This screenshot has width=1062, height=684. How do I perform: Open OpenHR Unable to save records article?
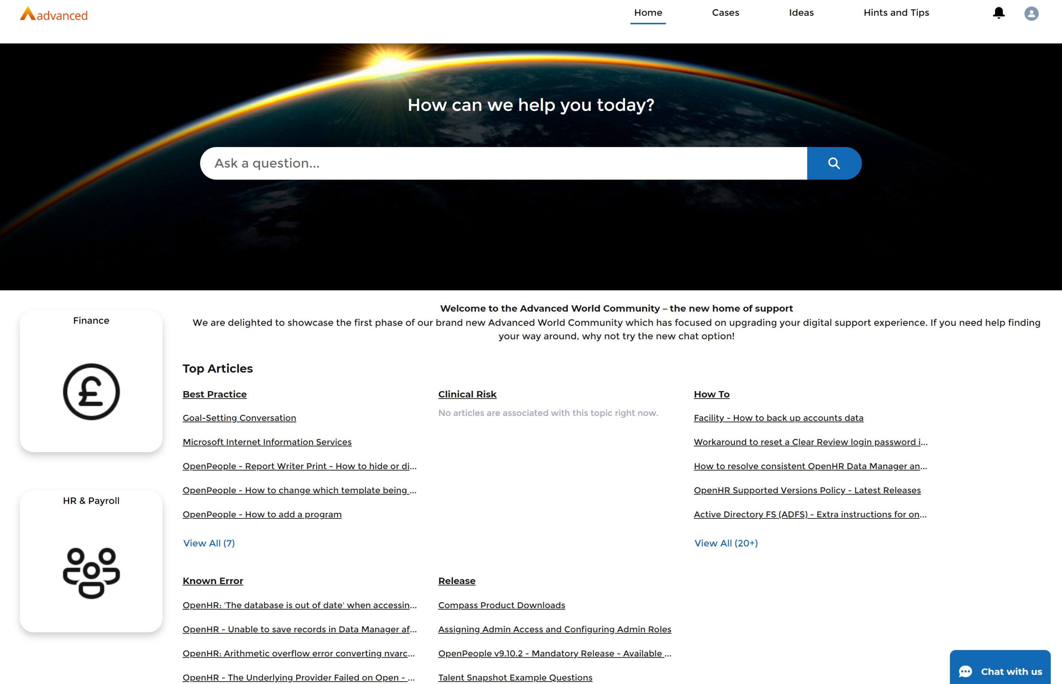tap(300, 629)
